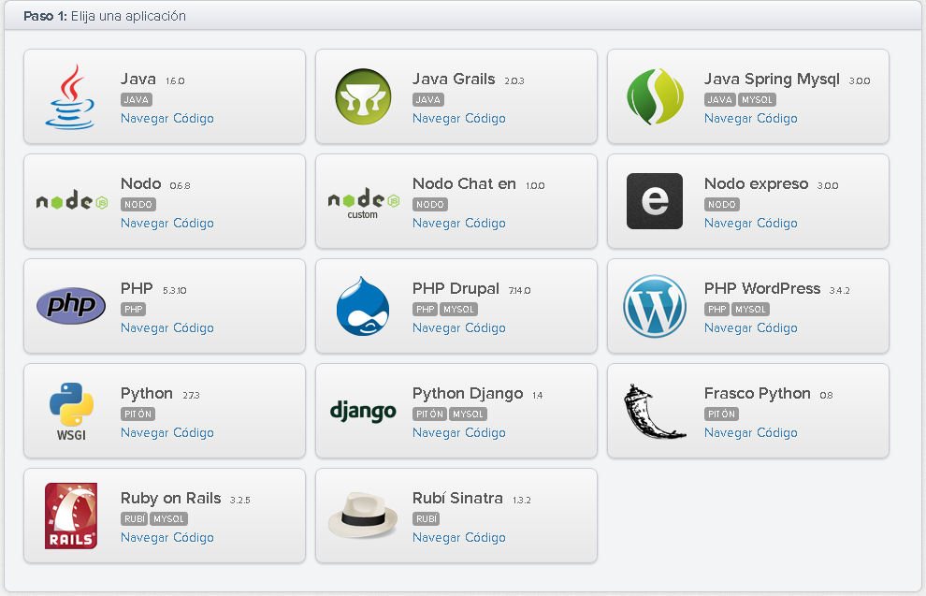Viewport: 926px width, 596px height.
Task: Select the Express 'e' icon
Action: (655, 201)
